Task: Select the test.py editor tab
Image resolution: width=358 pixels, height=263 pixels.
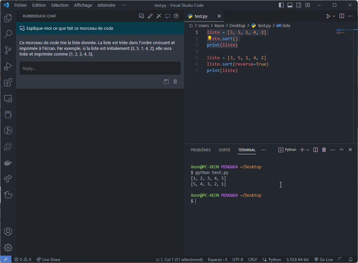Action: click(x=201, y=16)
